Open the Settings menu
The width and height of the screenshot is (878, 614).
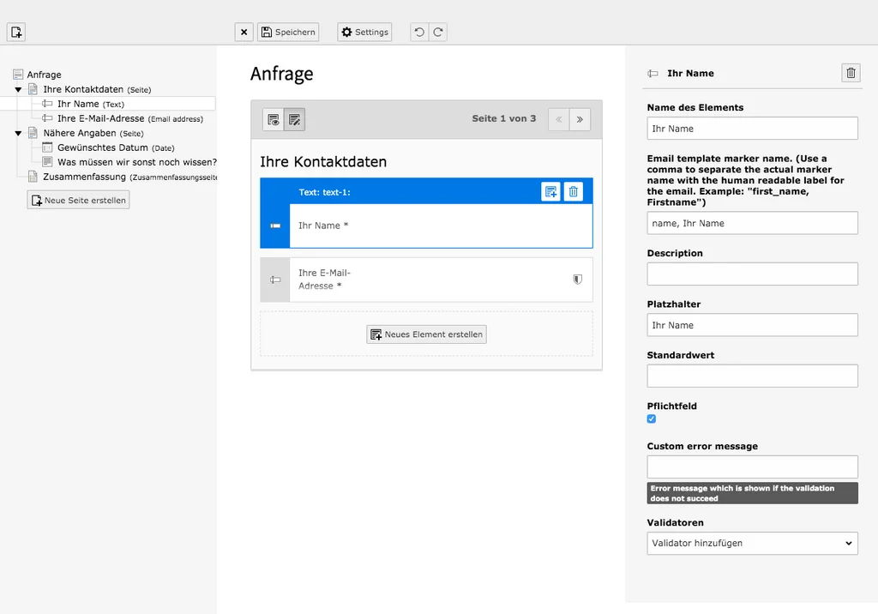[364, 32]
